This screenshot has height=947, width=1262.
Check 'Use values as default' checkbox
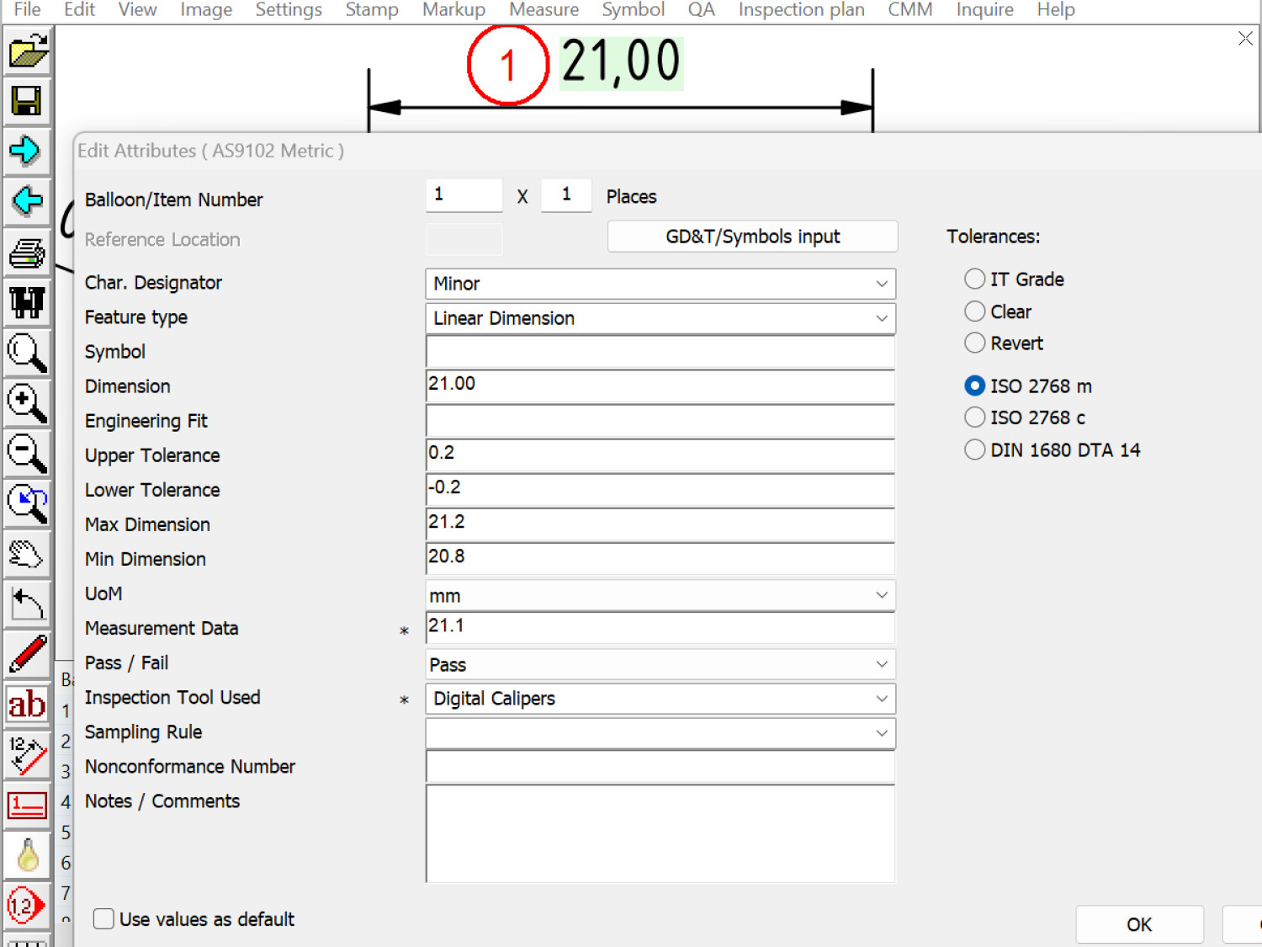tap(104, 918)
